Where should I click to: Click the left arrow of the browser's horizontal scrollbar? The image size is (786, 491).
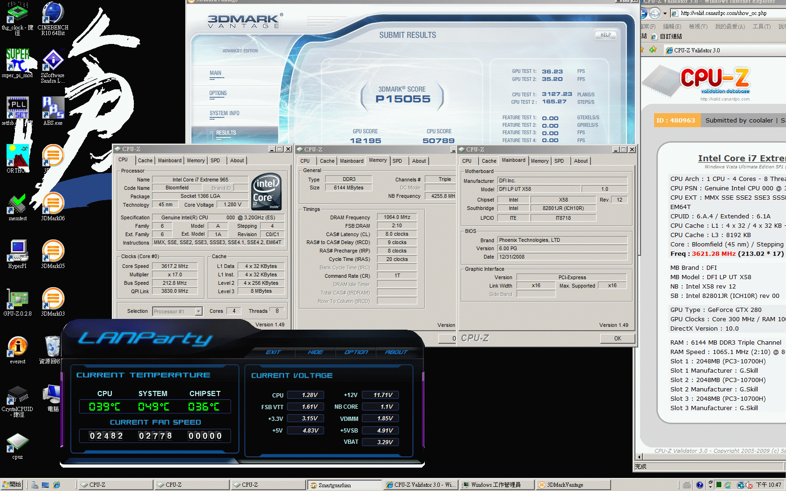[639, 457]
